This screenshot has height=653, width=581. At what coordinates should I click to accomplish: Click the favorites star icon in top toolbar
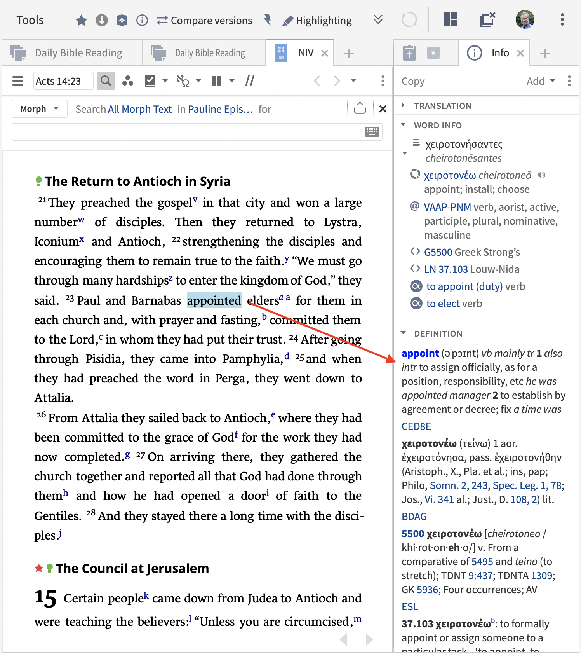(81, 20)
